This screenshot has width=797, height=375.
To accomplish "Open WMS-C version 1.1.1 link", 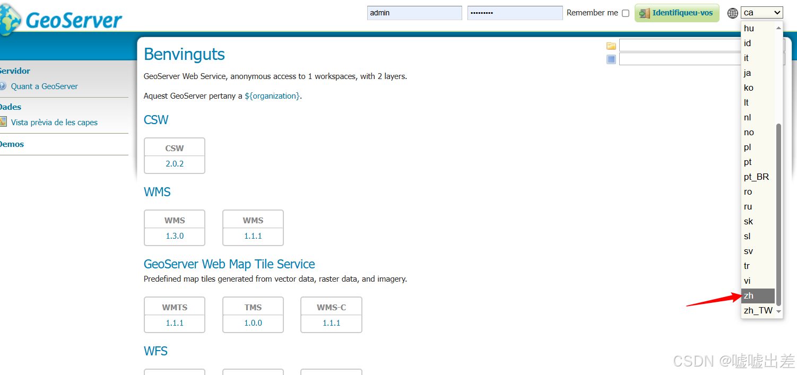I will coord(332,322).
